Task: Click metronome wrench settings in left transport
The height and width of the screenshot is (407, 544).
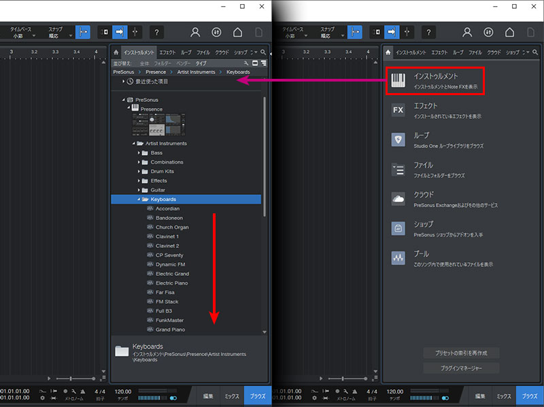Action: click(x=73, y=391)
